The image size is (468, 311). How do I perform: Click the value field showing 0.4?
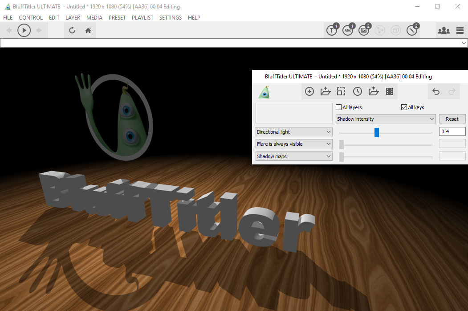click(x=452, y=131)
